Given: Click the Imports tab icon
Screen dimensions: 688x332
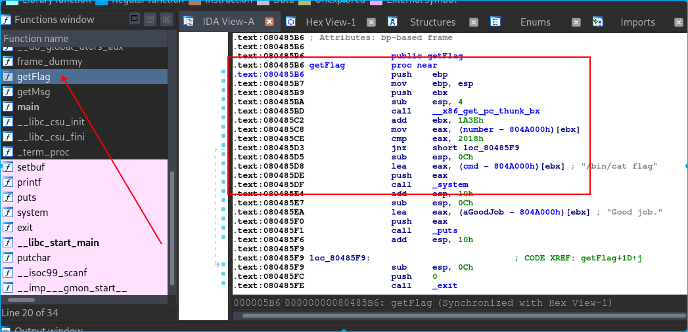Looking at the screenshot, I should click(597, 22).
